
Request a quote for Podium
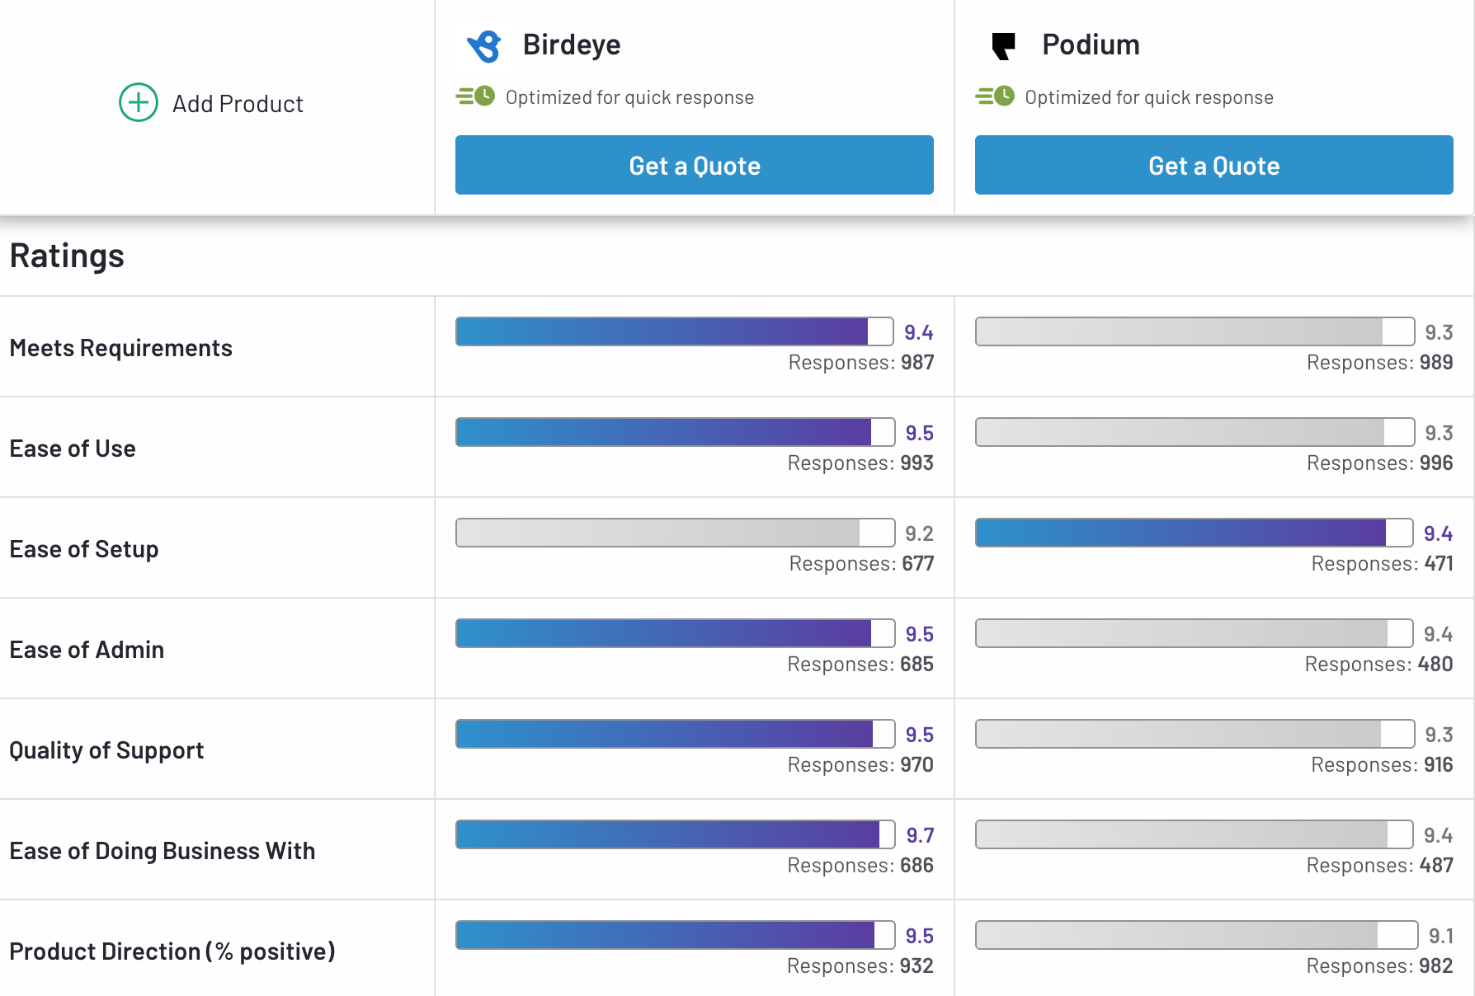click(1213, 165)
